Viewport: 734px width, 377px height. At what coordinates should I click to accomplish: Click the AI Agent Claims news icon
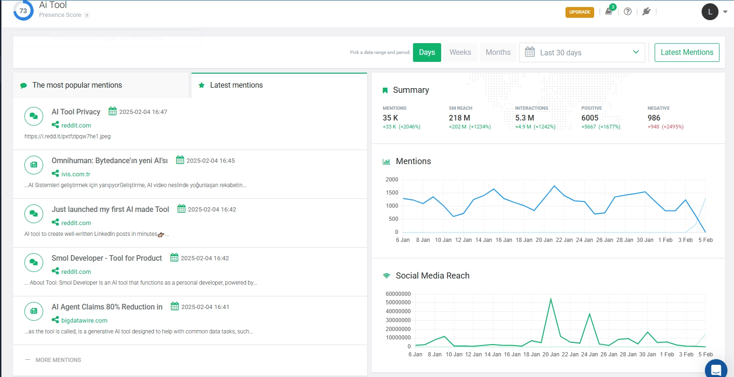pyautogui.click(x=34, y=311)
